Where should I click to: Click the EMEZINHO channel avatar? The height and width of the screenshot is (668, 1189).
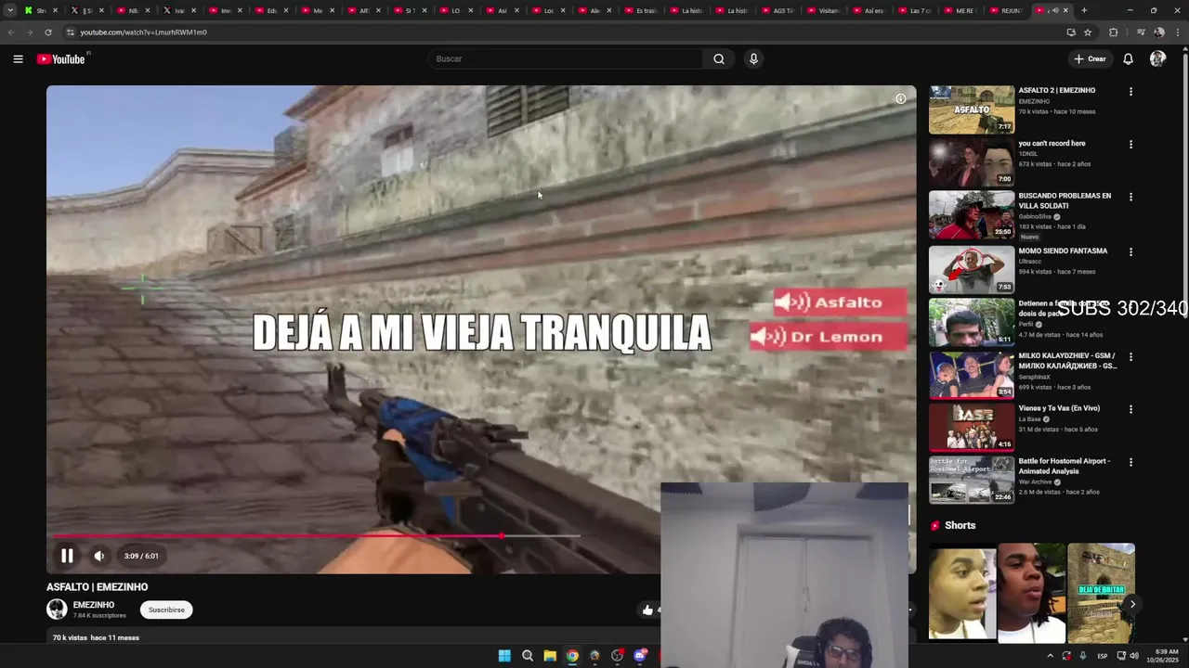click(57, 610)
